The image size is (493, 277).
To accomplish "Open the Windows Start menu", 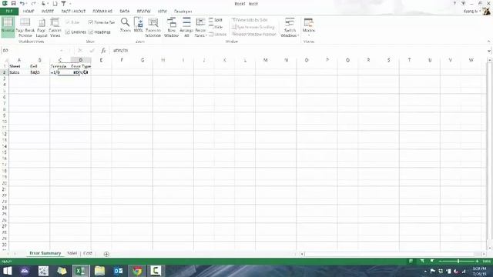I will [8, 271].
